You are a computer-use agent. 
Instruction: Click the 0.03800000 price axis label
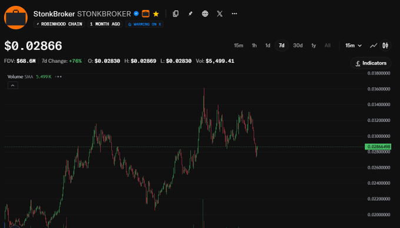pyautogui.click(x=379, y=73)
